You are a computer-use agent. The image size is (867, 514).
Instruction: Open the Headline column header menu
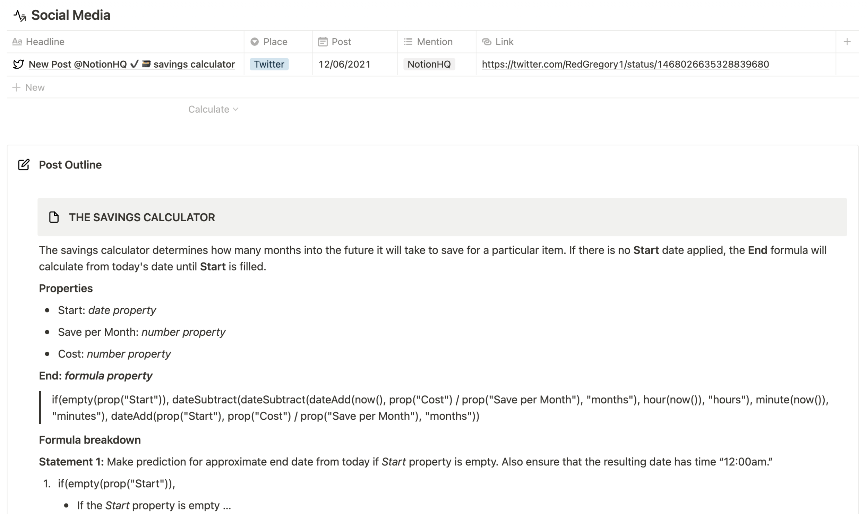click(x=45, y=42)
